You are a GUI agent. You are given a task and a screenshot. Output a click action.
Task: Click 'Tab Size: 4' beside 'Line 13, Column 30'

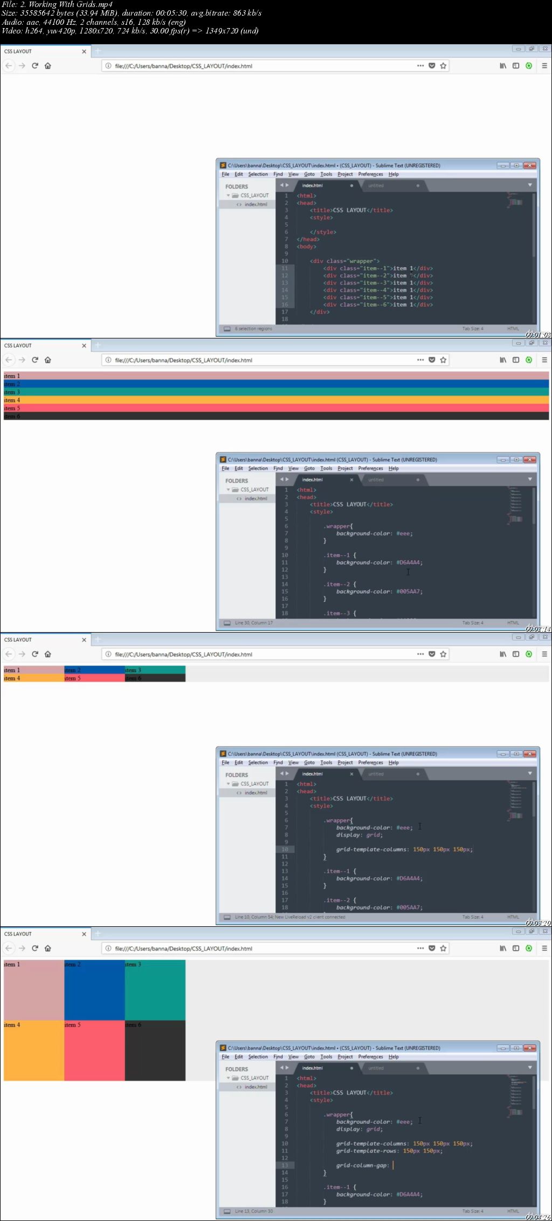pyautogui.click(x=473, y=1211)
